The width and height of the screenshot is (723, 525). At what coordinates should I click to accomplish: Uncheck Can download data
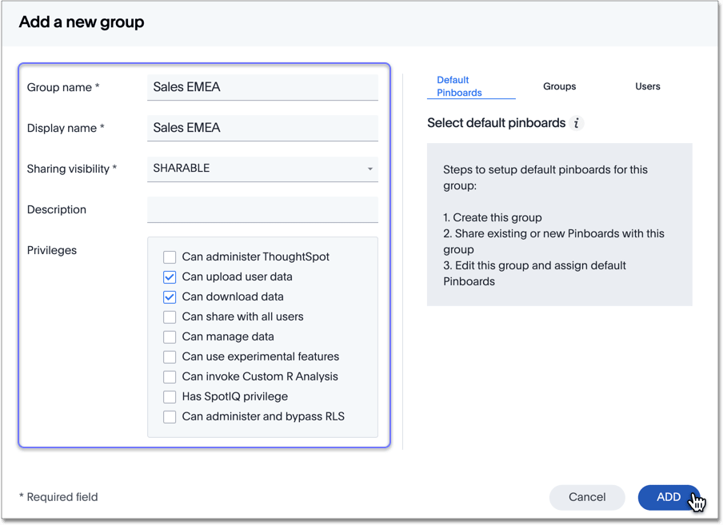coord(170,296)
